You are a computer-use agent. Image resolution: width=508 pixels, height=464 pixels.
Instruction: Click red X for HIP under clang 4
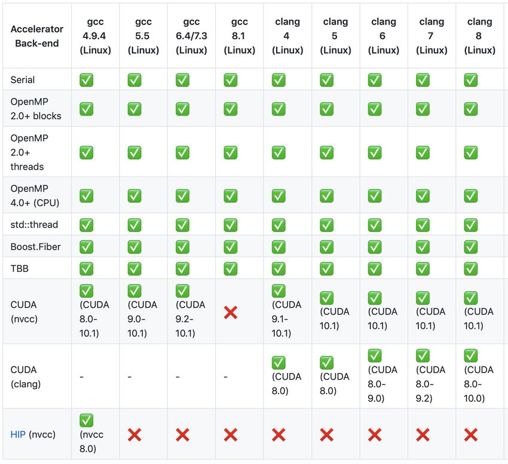tap(279, 435)
